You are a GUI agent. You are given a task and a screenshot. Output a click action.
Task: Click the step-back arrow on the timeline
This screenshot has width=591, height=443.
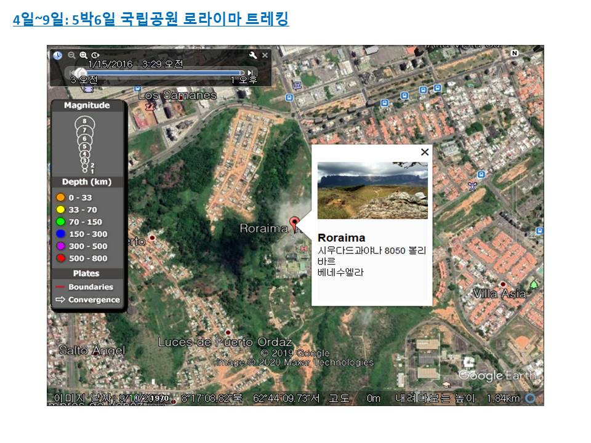[x=70, y=72]
